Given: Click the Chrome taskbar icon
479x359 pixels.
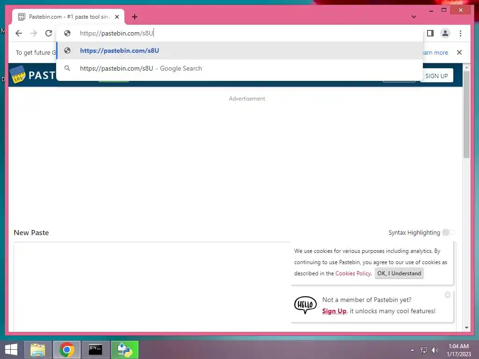Looking at the screenshot, I should tap(67, 350).
